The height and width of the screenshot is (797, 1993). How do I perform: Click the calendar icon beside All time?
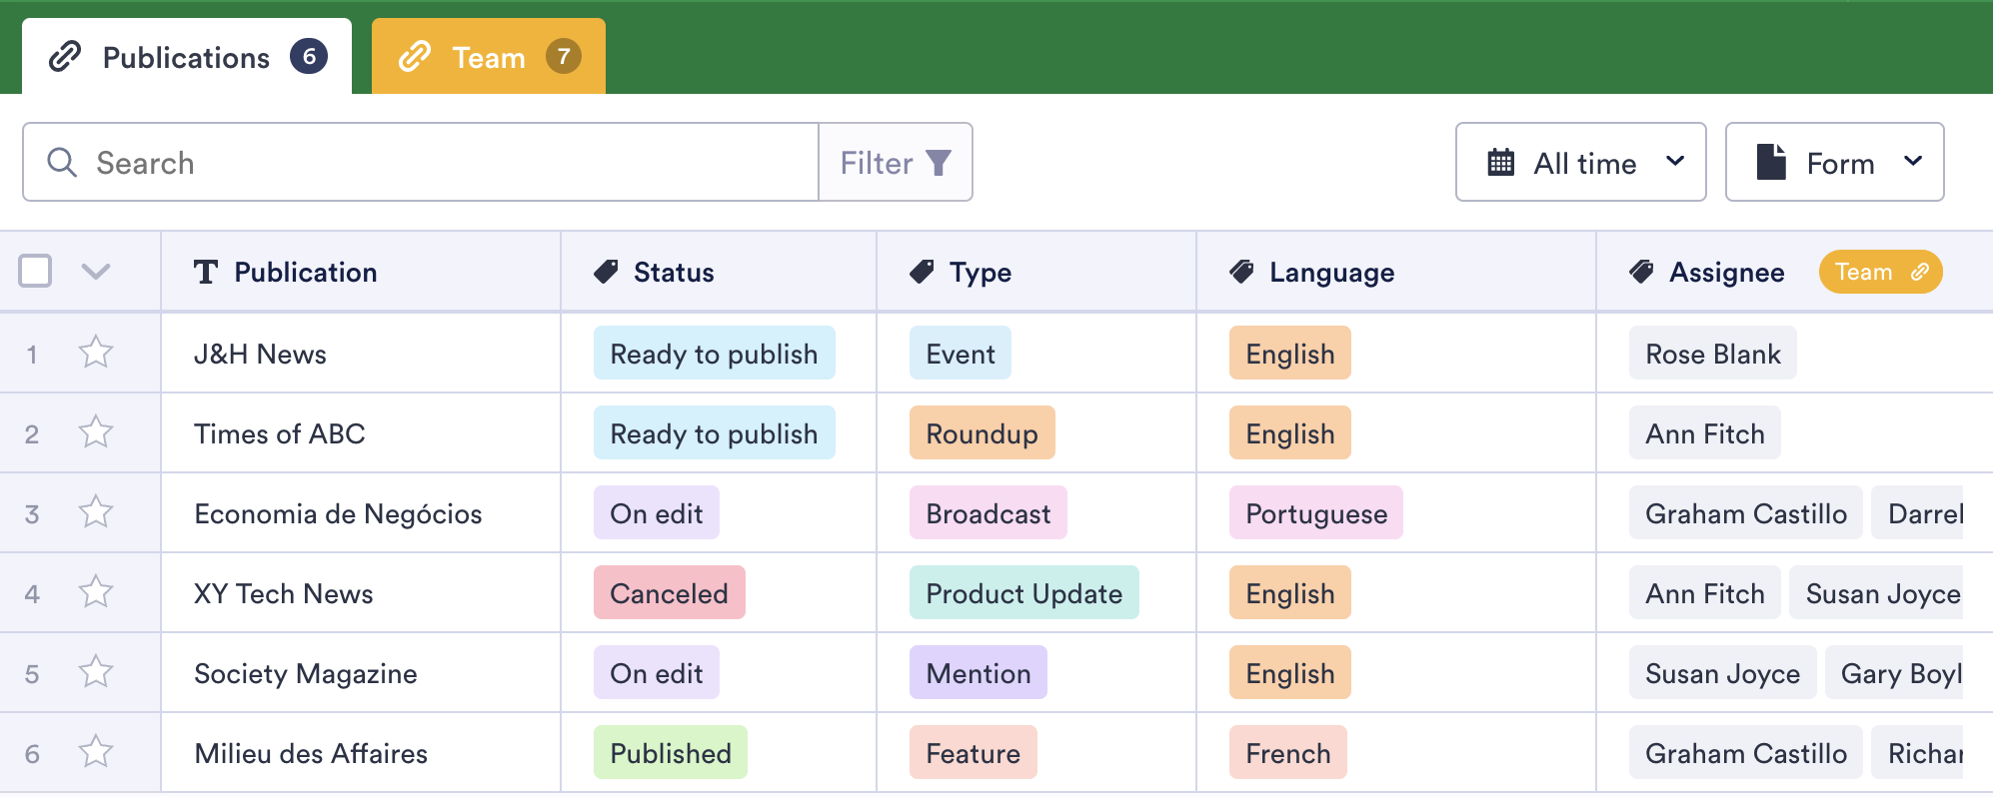click(x=1501, y=163)
